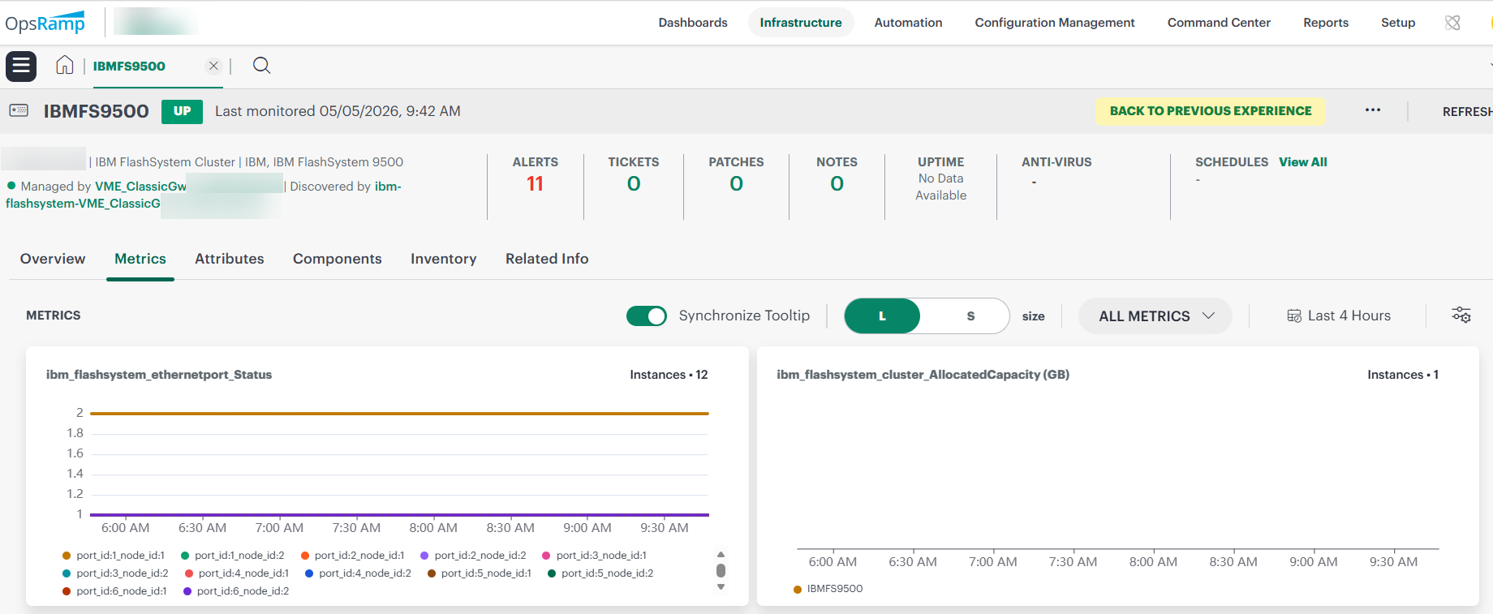Open the hamburger navigation menu
Screen dimensions: 1493x614
(21, 67)
